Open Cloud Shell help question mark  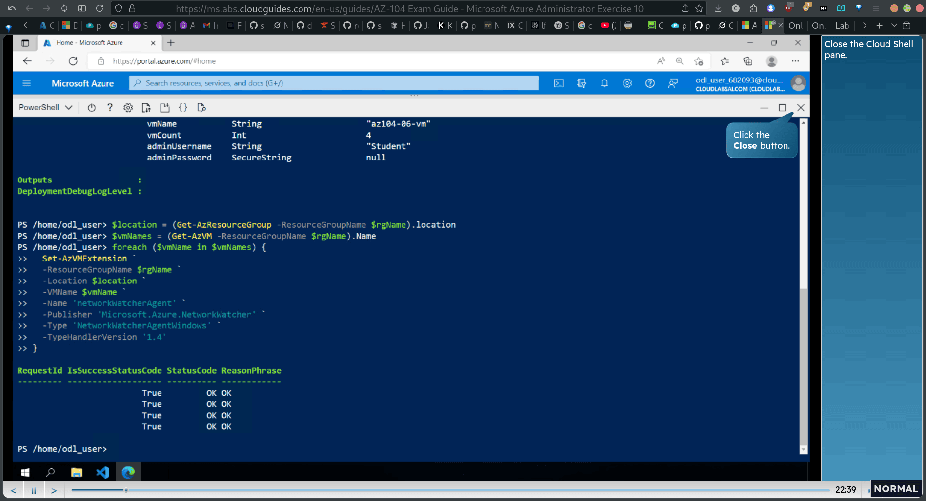110,107
